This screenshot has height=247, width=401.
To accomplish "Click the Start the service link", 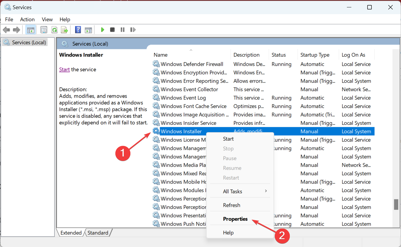I will [x=64, y=70].
